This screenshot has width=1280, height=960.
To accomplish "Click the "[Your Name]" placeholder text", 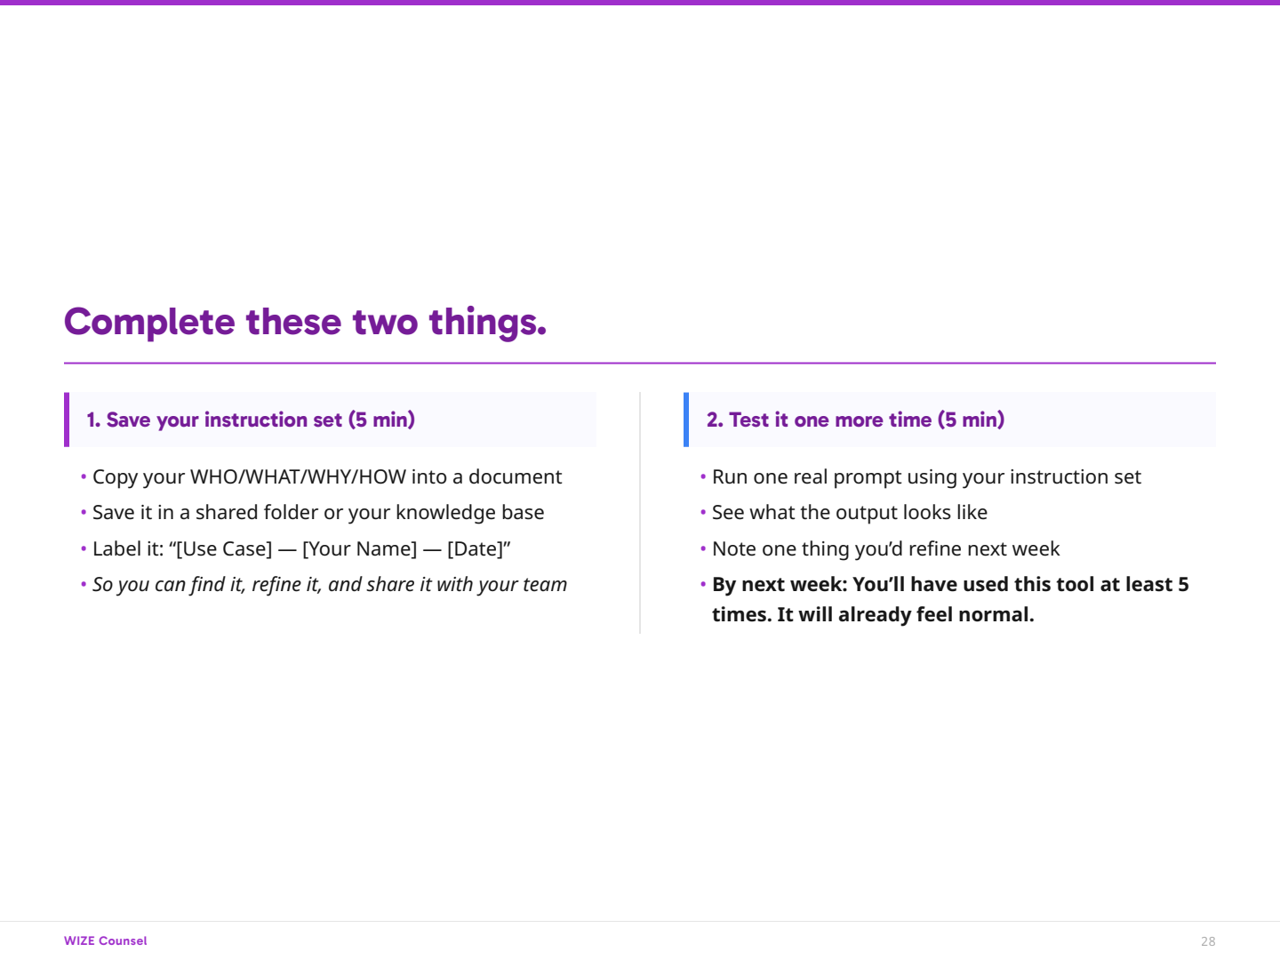I will pyautogui.click(x=359, y=549).
